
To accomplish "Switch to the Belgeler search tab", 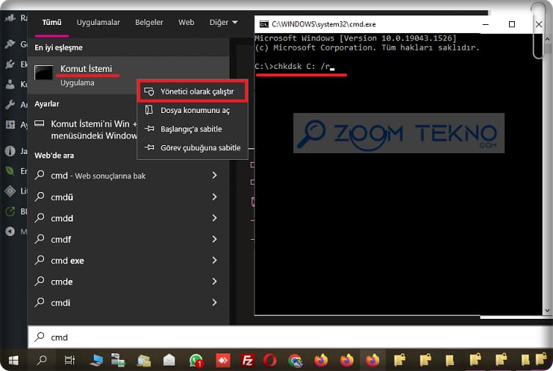I will tap(149, 23).
